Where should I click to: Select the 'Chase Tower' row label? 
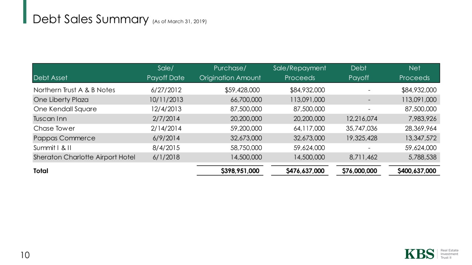pos(54,128)
